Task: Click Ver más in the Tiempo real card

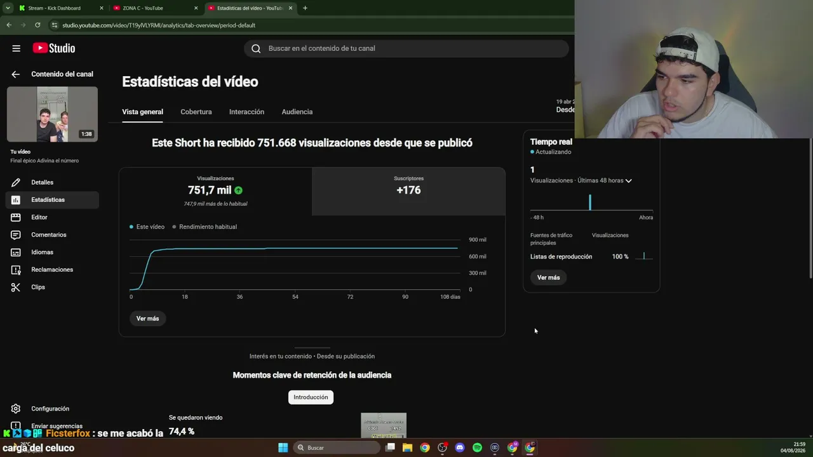Action: click(549, 277)
